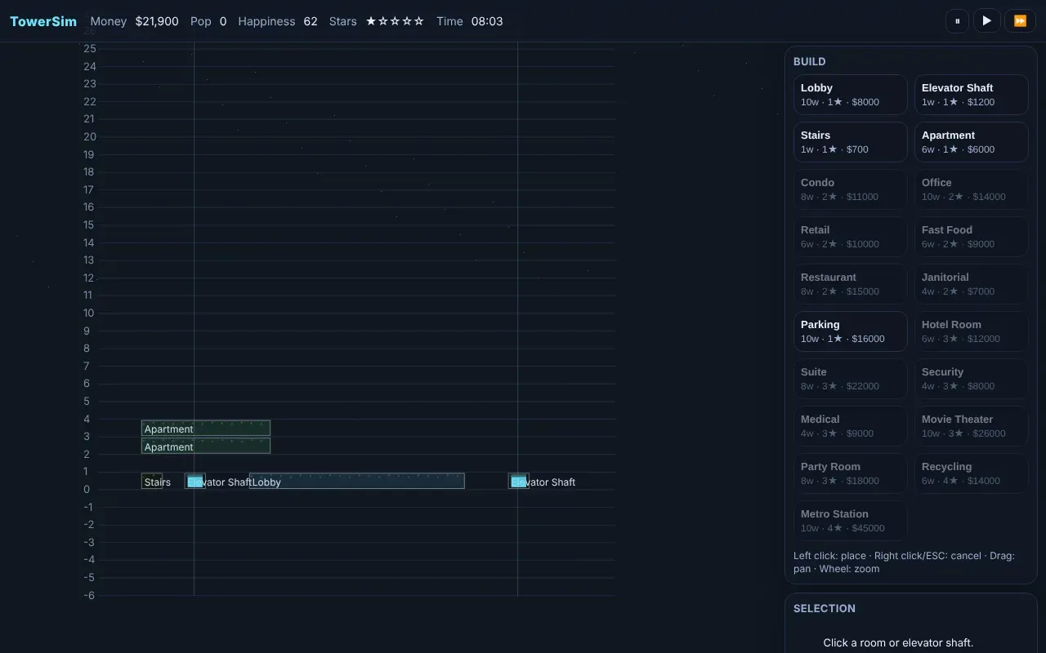This screenshot has width=1046, height=653.
Task: Select the Security build card
Action: tap(972, 379)
